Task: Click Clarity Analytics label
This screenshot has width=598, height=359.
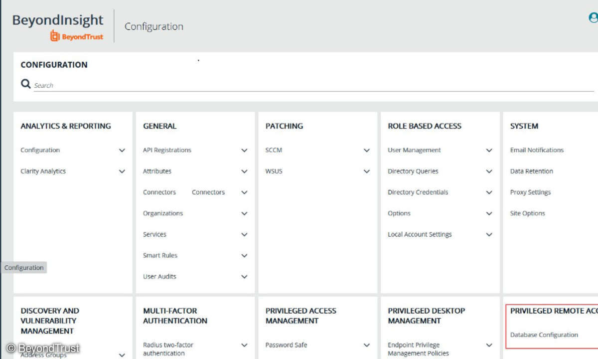Action: click(43, 171)
